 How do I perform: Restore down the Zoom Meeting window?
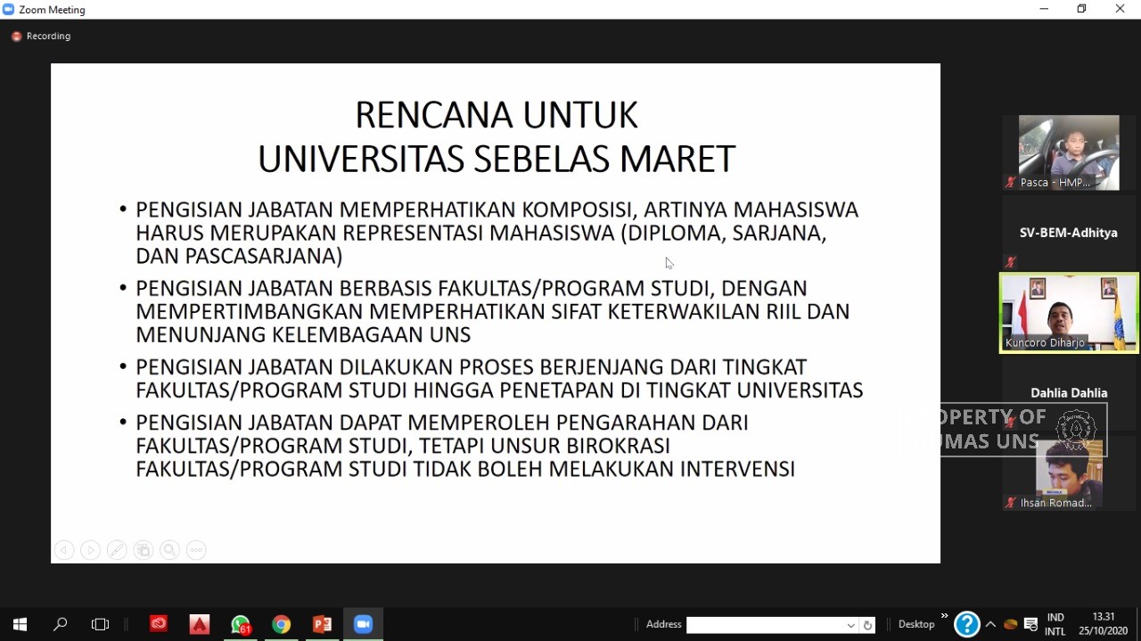pos(1081,9)
